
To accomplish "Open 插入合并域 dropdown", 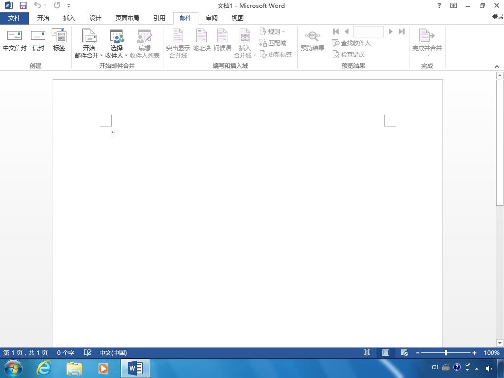I will 245,44.
